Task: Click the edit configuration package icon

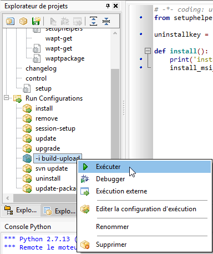Action: [85, 209]
